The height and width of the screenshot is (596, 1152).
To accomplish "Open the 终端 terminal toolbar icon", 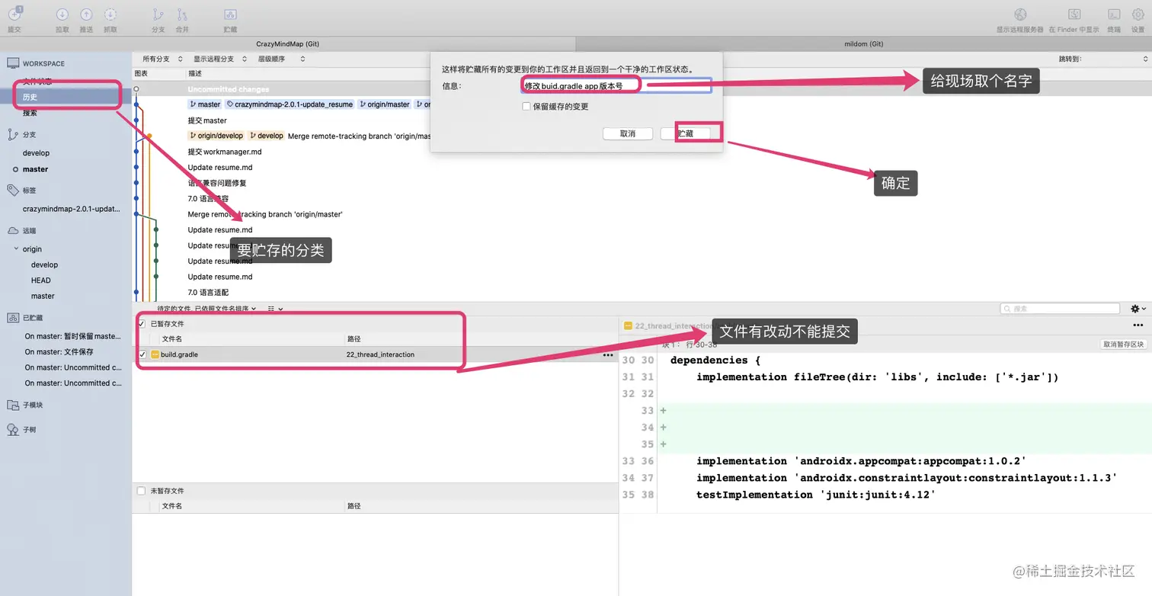I will (1114, 14).
